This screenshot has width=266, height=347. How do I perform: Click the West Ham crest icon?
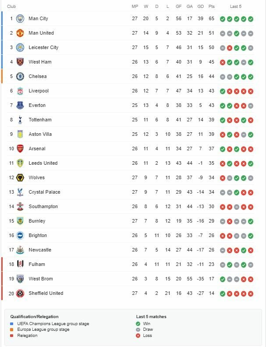(20, 62)
